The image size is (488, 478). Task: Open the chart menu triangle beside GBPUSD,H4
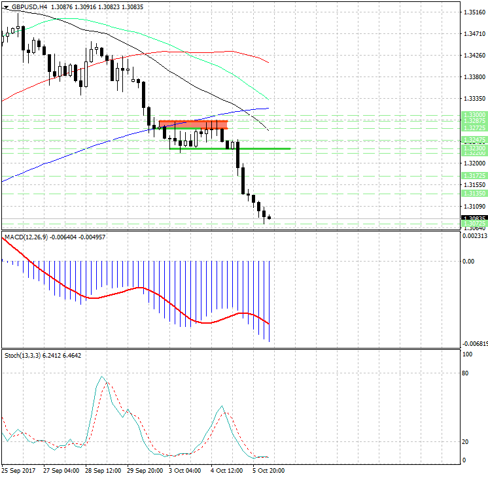(6, 7)
